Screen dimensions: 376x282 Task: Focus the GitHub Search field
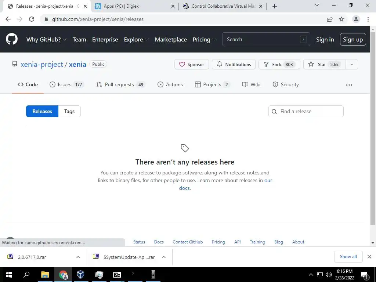pos(266,39)
